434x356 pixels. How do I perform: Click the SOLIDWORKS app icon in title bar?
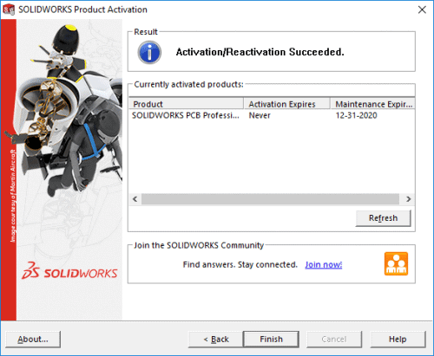[x=9, y=10]
